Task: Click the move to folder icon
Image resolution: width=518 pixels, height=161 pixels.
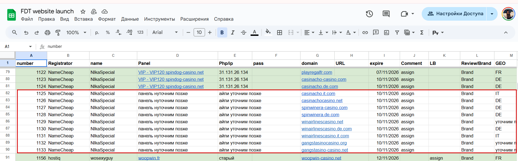Action: [x=94, y=11]
